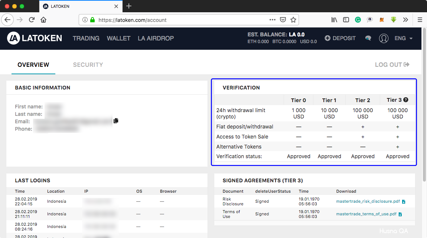Close the LATOKEN browser tab

(x=116, y=6)
